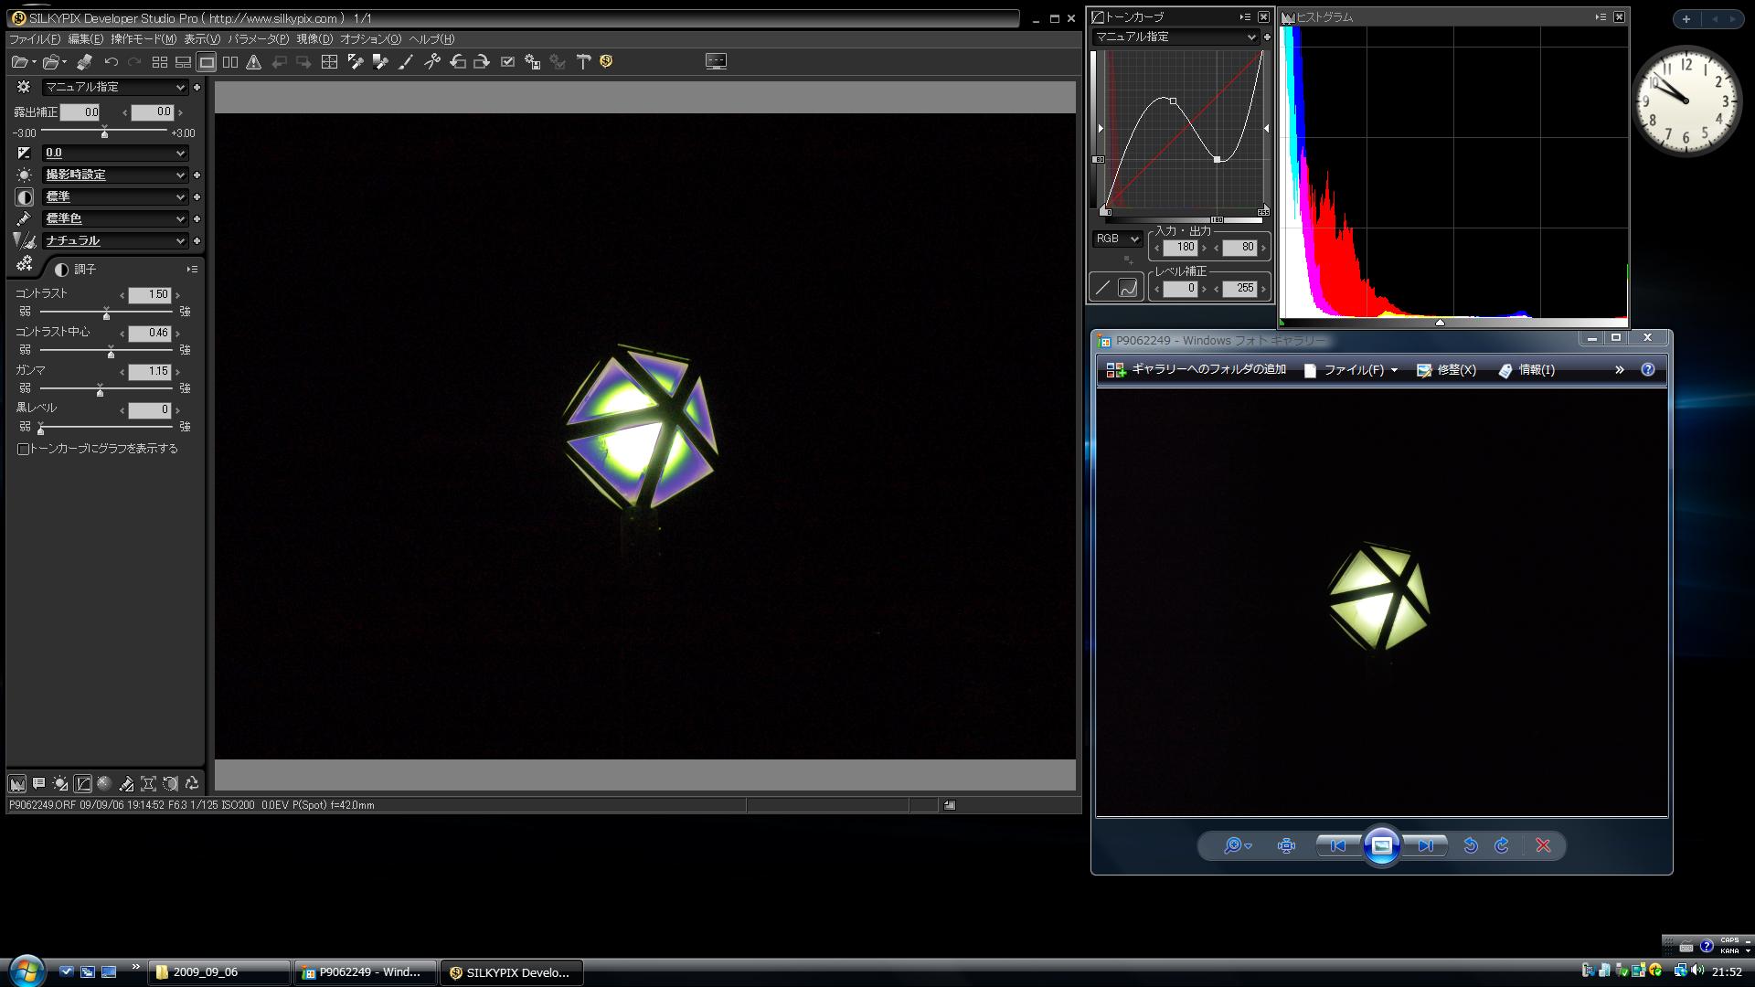Viewport: 1755px width, 987px height.
Task: Toggle side-by-side compare view mode
Action: coord(230,62)
